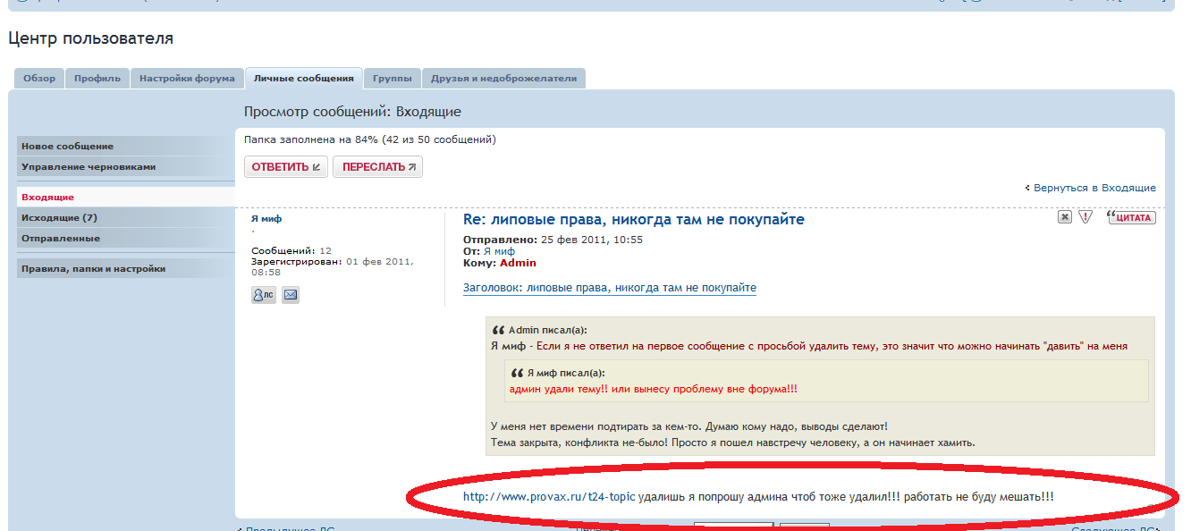Open Друзья и недоброжелатели tab

[x=503, y=79]
